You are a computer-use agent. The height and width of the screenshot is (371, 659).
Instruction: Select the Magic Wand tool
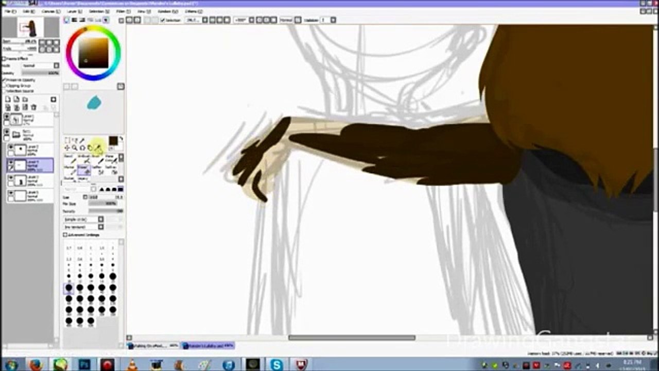coord(82,140)
